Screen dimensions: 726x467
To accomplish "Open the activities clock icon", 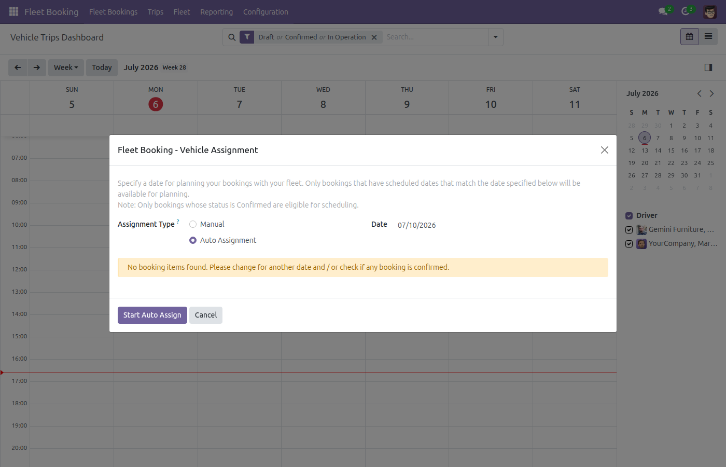I will coord(685,11).
